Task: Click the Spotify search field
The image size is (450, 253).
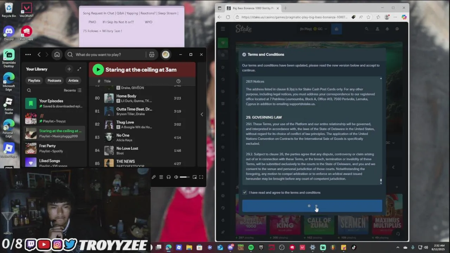Action: pos(105,54)
